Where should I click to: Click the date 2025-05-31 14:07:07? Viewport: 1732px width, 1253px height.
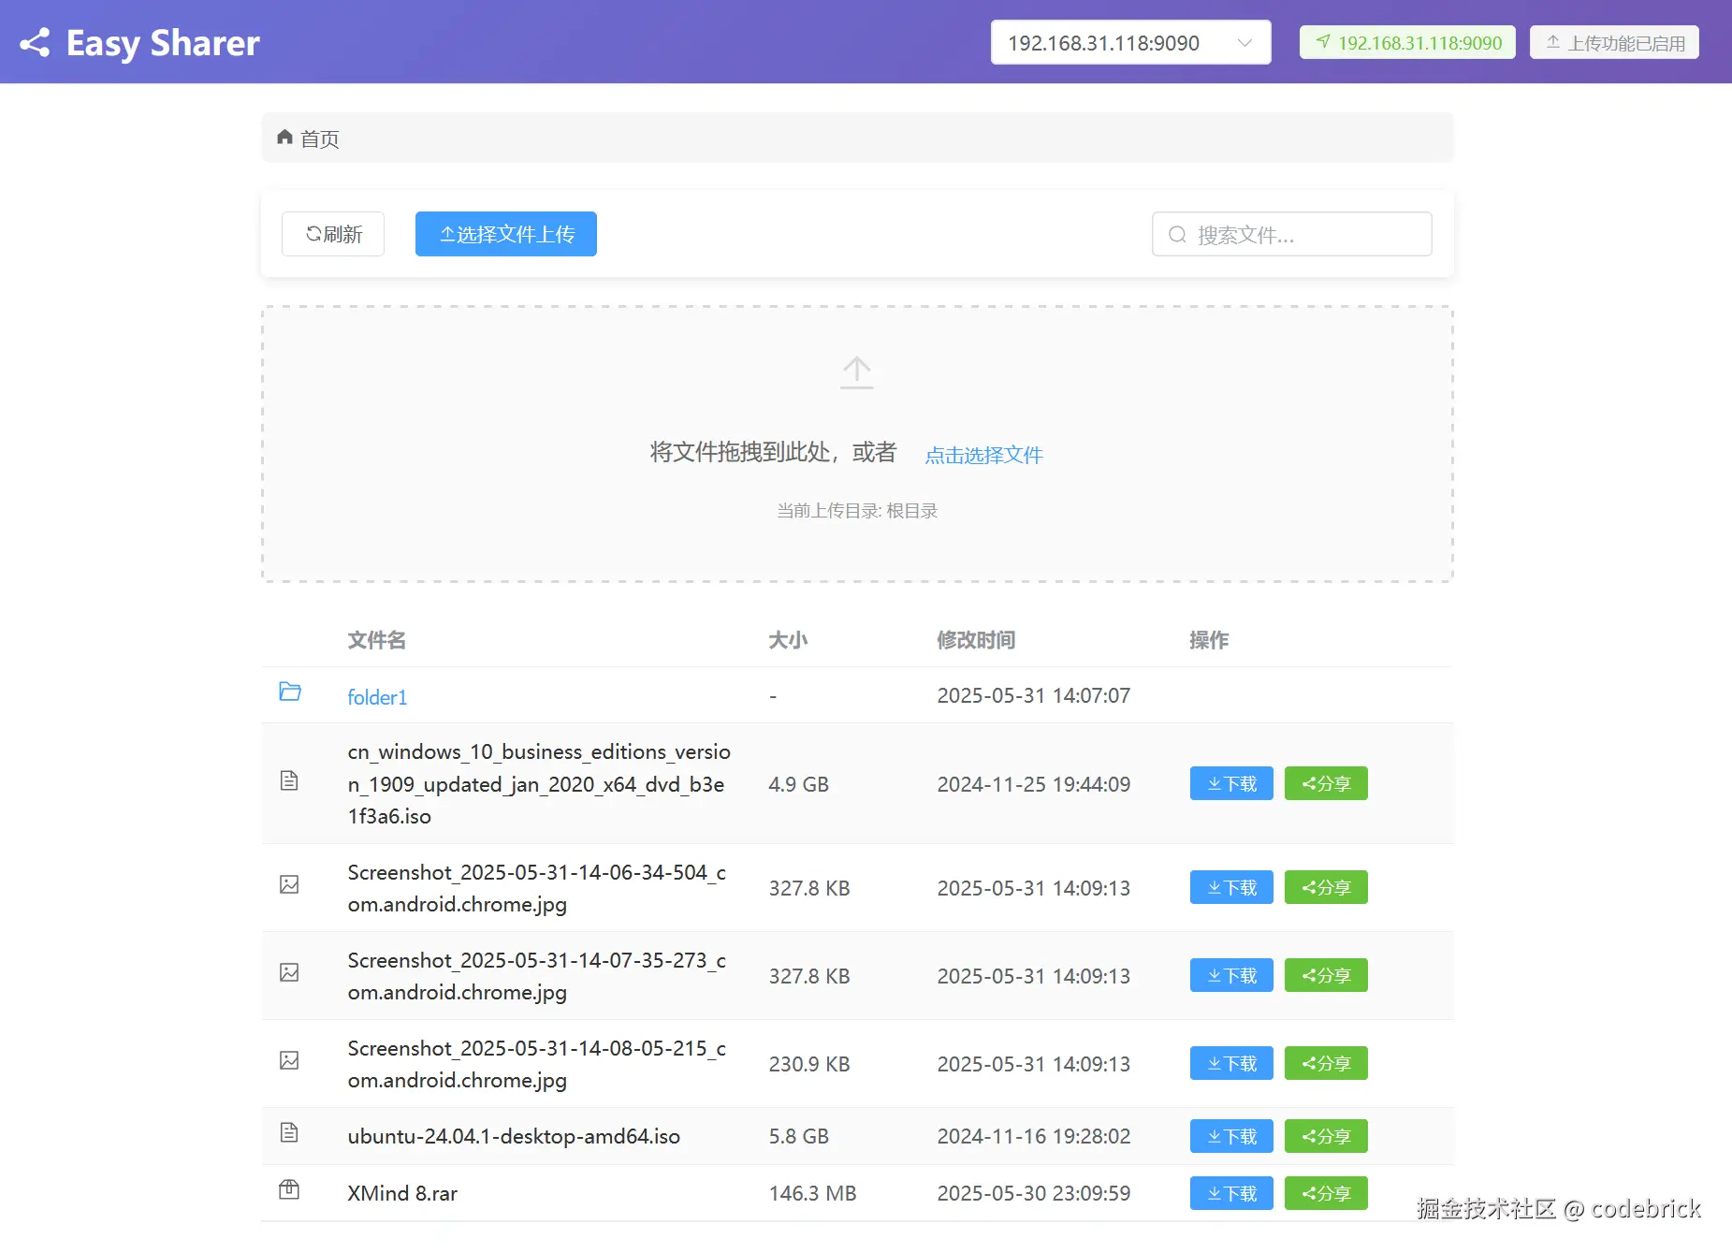pos(1034,695)
